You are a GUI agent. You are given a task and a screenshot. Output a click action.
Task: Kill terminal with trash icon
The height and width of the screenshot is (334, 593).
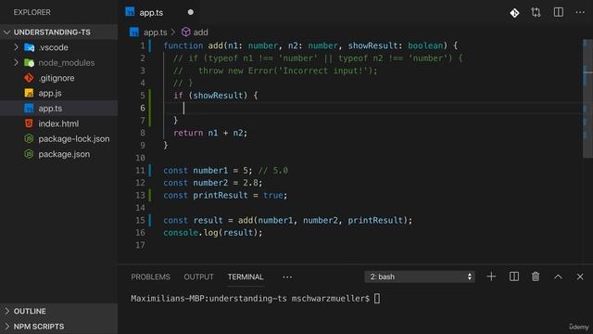pos(536,276)
